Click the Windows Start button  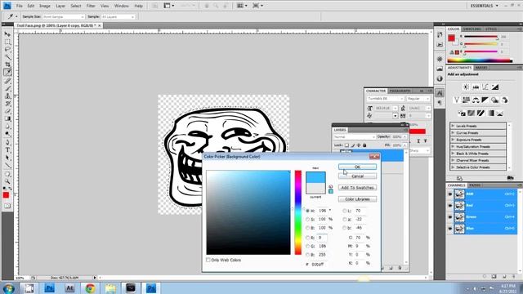click(x=8, y=288)
